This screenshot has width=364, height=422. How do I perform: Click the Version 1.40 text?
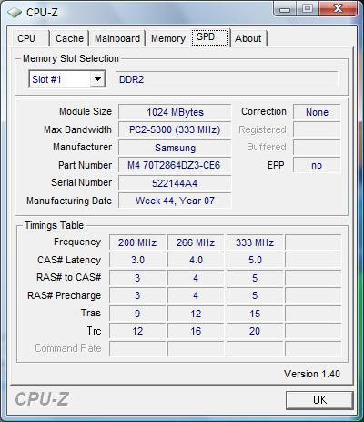click(x=312, y=374)
